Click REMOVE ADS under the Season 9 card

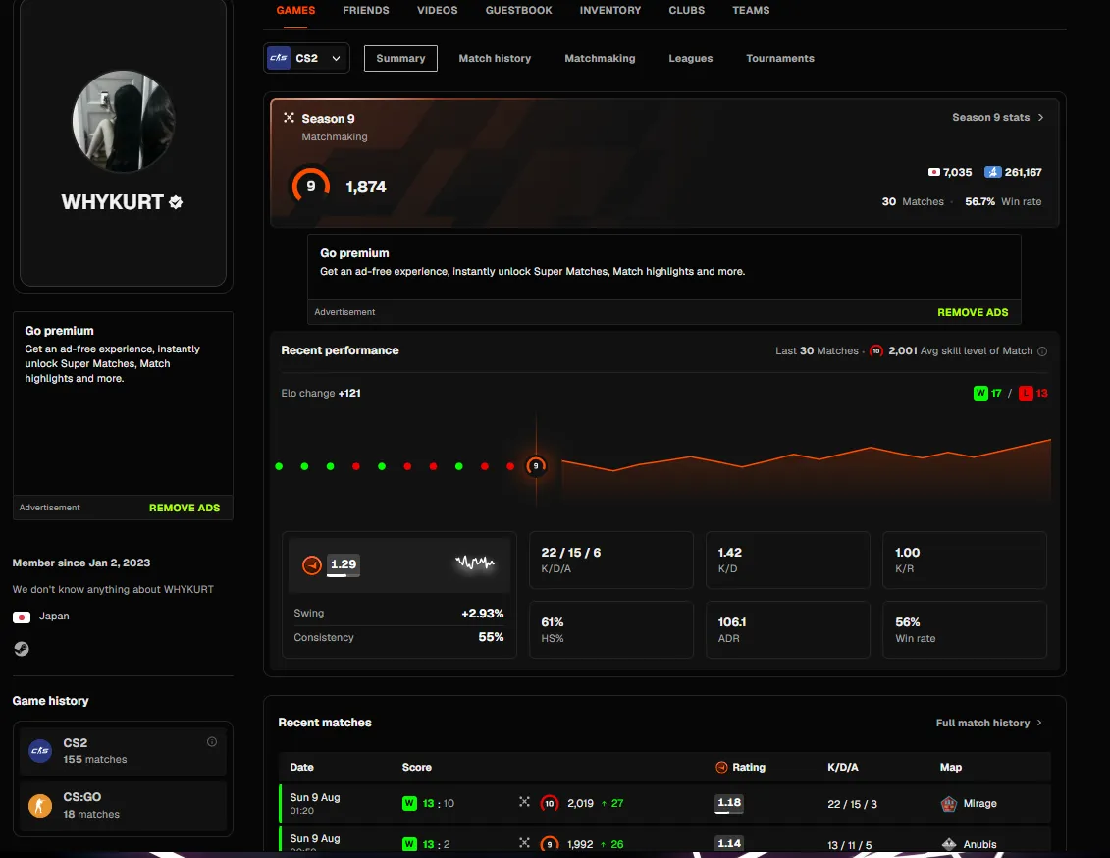coord(973,312)
